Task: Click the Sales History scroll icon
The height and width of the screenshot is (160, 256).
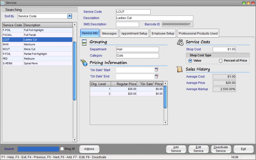Action: coord(180,69)
